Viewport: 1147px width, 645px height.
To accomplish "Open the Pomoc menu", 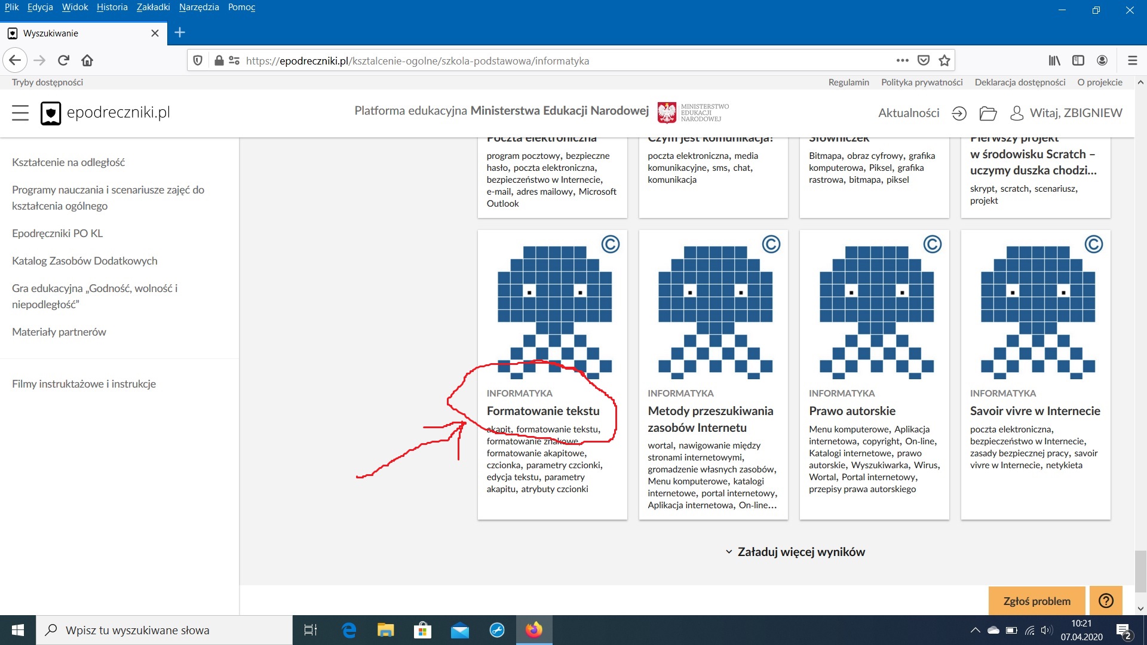I will pyautogui.click(x=241, y=7).
